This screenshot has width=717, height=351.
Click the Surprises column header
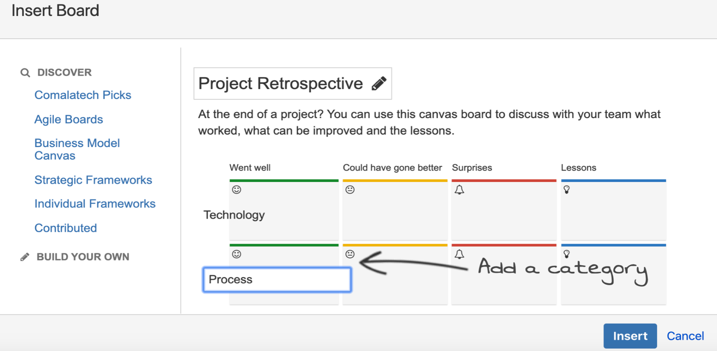[472, 168]
